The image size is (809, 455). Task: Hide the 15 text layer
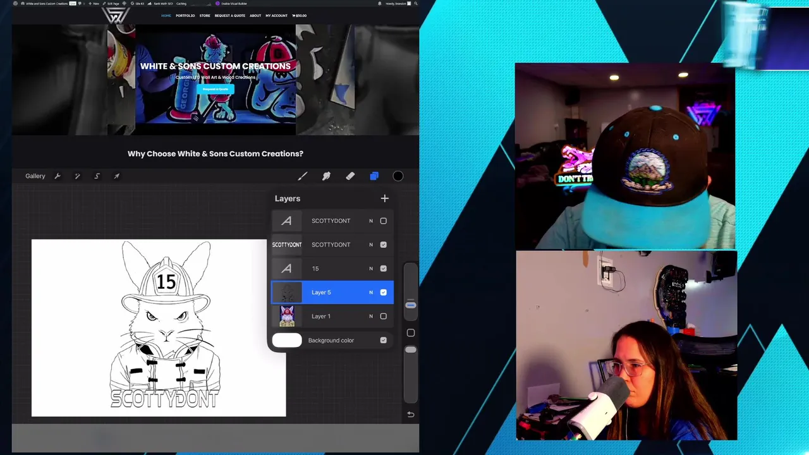[x=384, y=269]
